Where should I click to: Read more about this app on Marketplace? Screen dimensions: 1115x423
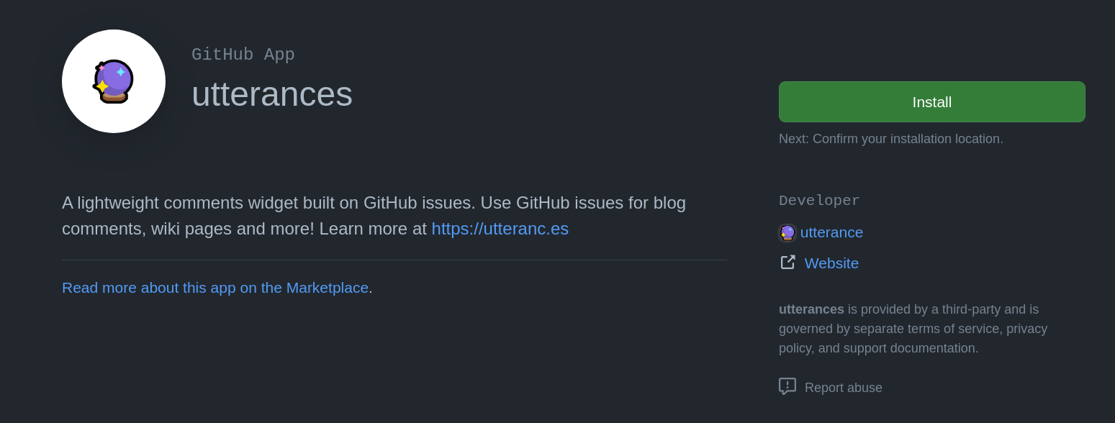pyautogui.click(x=215, y=288)
